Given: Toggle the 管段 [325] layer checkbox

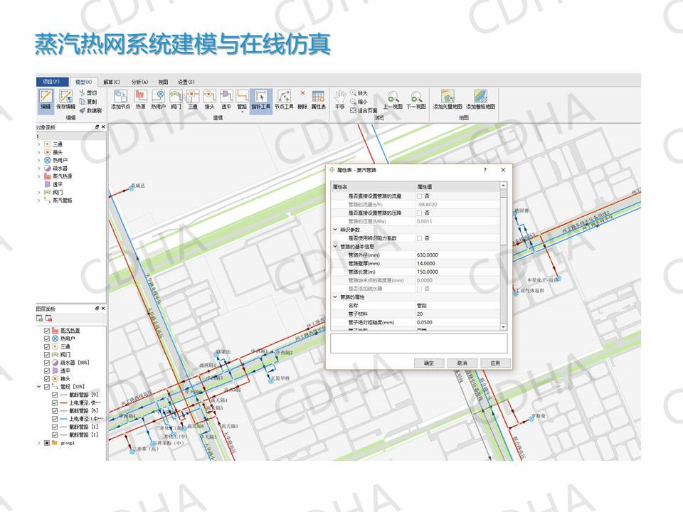Looking at the screenshot, I should (47, 387).
